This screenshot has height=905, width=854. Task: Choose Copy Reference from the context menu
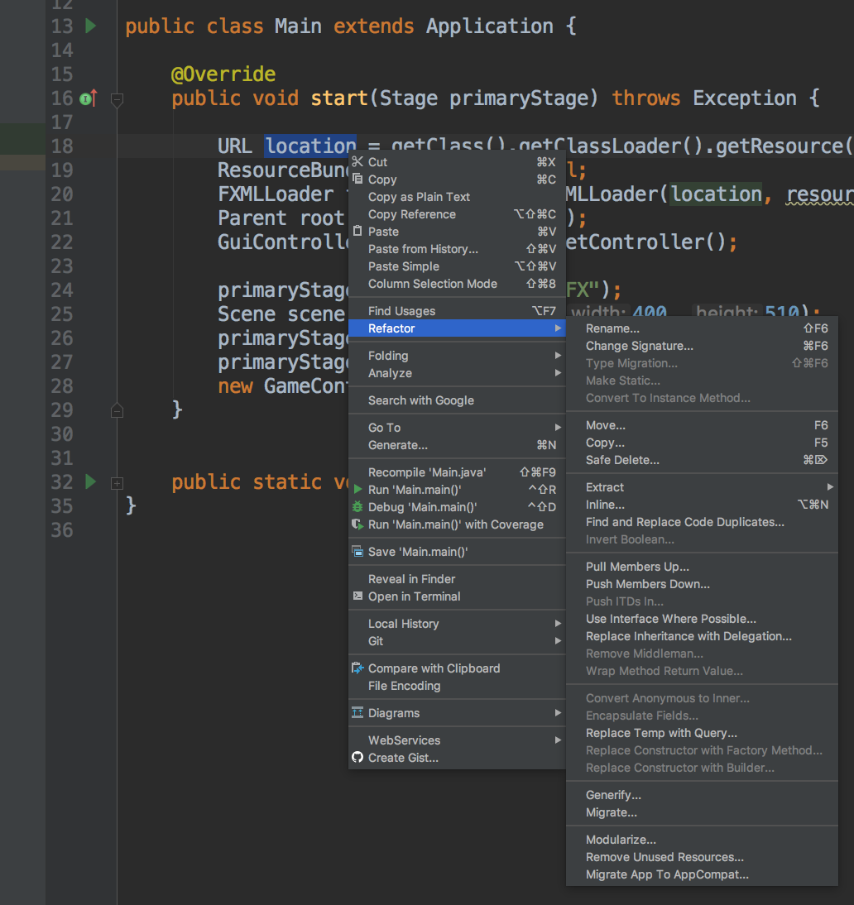[x=457, y=213]
